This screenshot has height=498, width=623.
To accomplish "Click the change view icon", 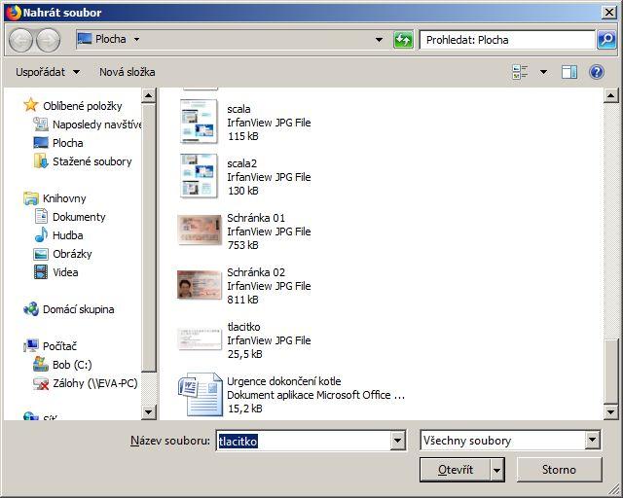I will pyautogui.click(x=521, y=72).
